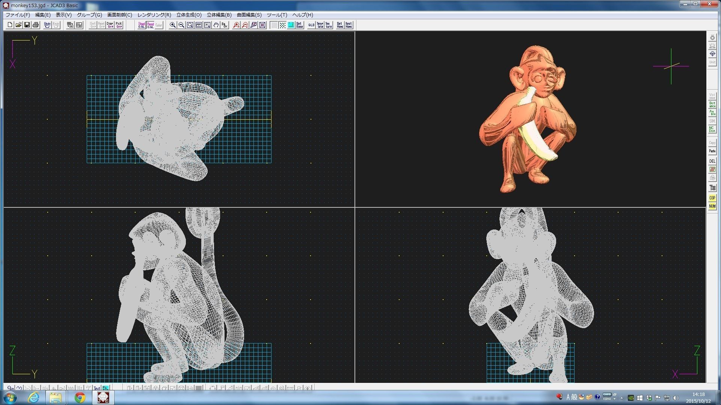Open Windows Explorer folder from taskbar
Viewport: 721px width, 405px height.
pyautogui.click(x=56, y=397)
